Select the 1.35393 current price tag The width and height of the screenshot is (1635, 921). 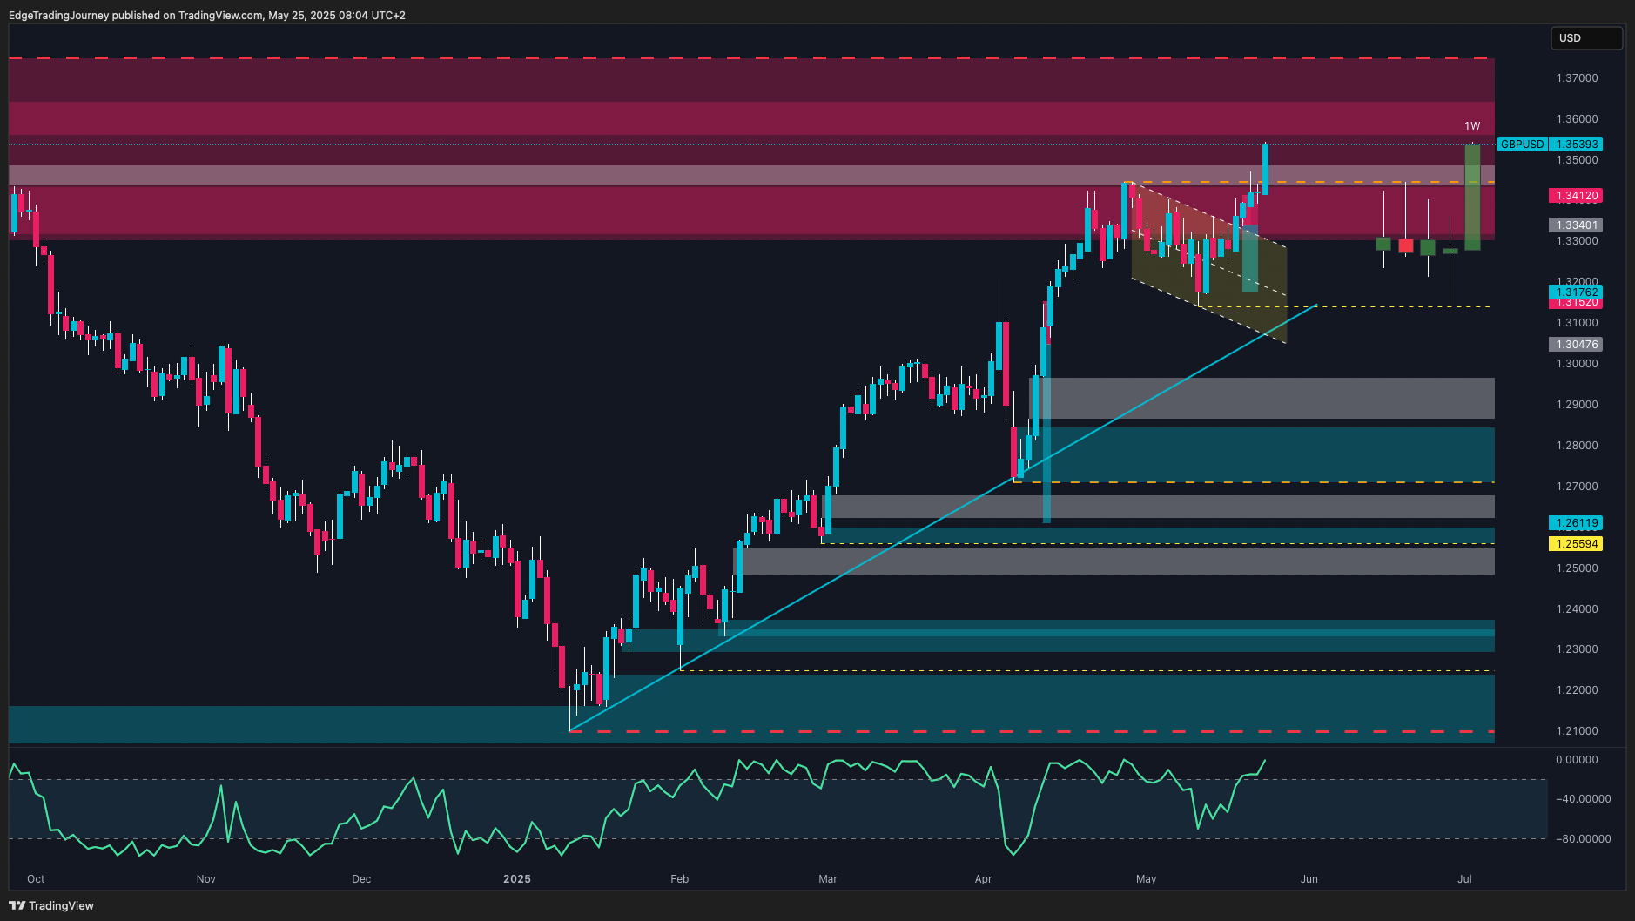coord(1577,145)
